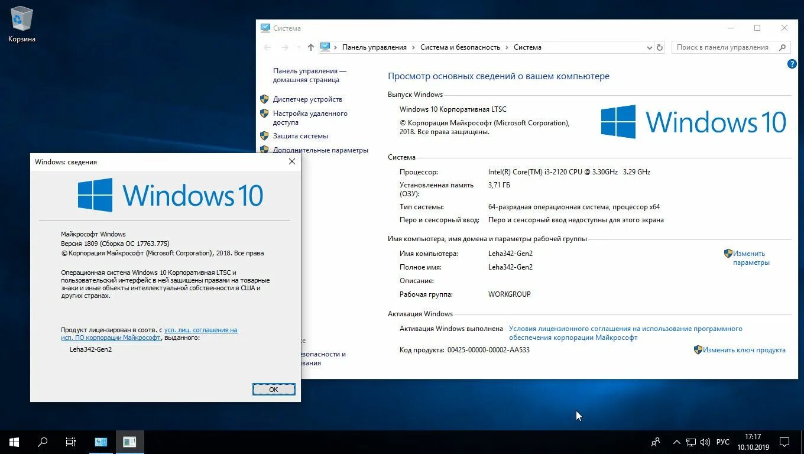Open volume speaker icon in tray
The height and width of the screenshot is (454, 804).
click(705, 442)
